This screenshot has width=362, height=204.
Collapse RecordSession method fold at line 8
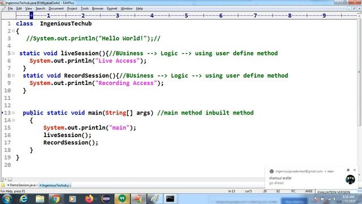14,75
